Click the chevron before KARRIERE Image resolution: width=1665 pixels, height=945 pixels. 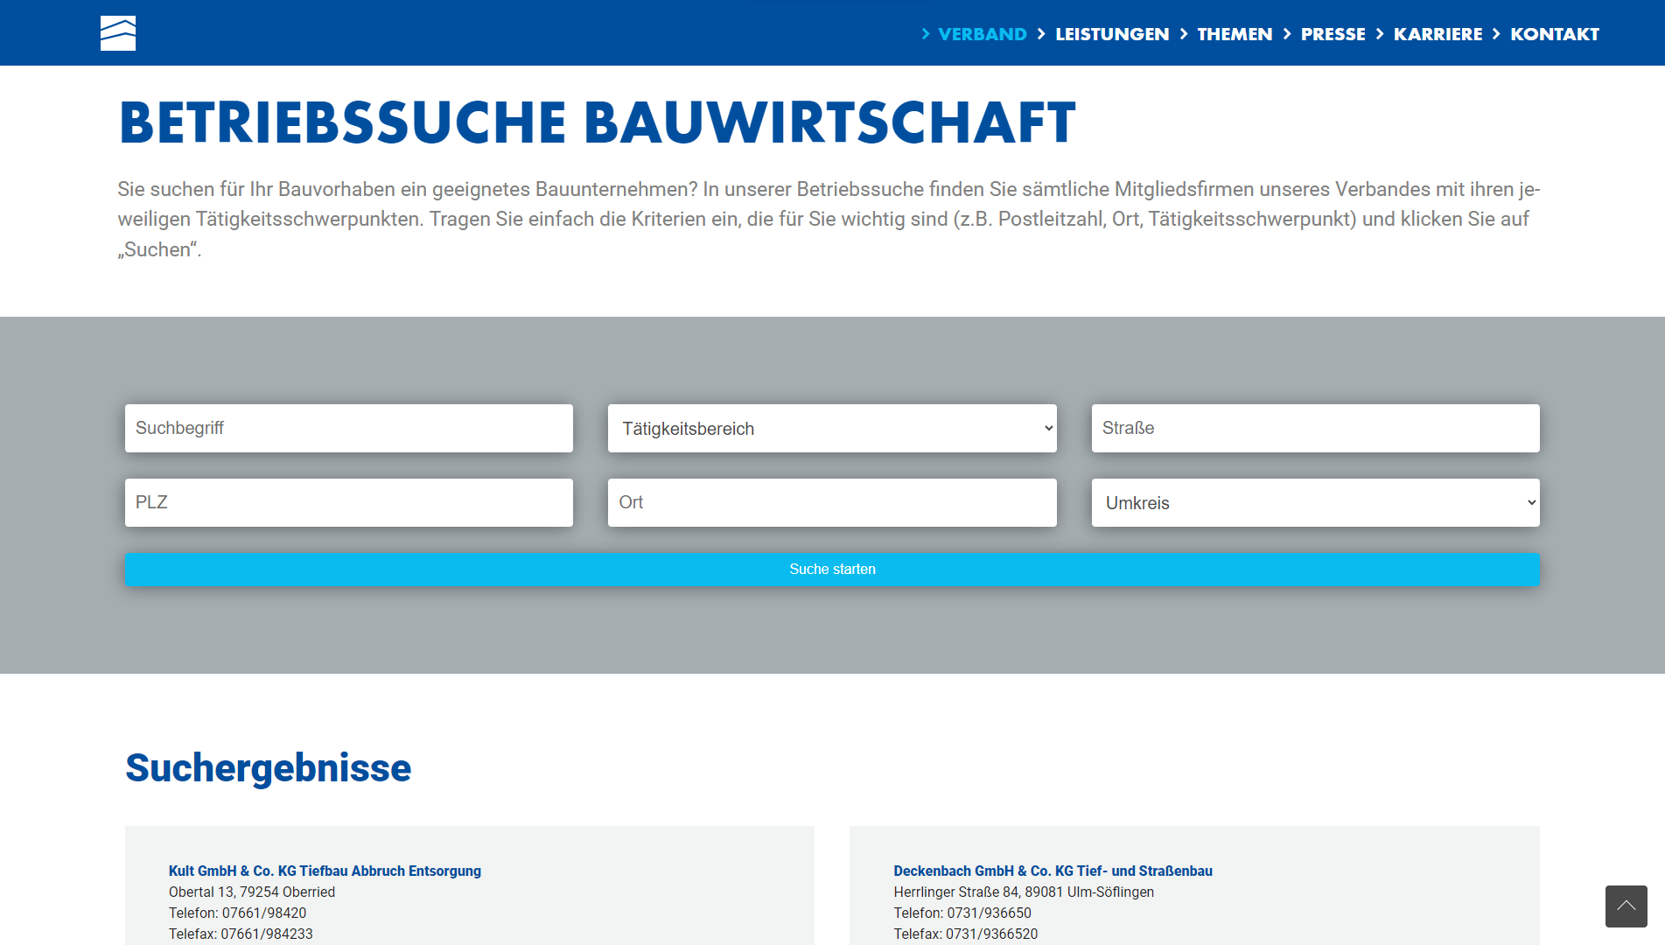click(1380, 34)
